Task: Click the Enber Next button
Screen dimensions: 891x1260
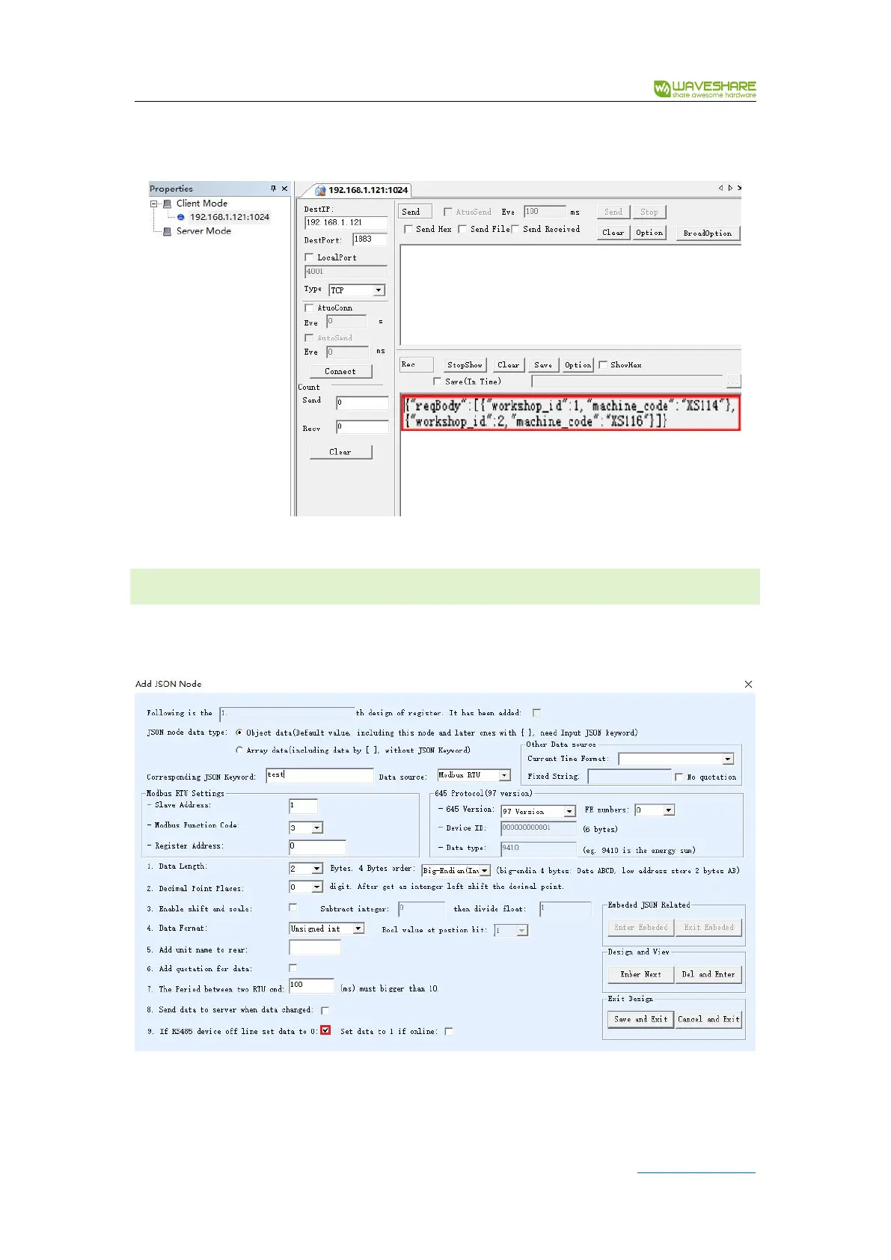Action: (x=641, y=974)
